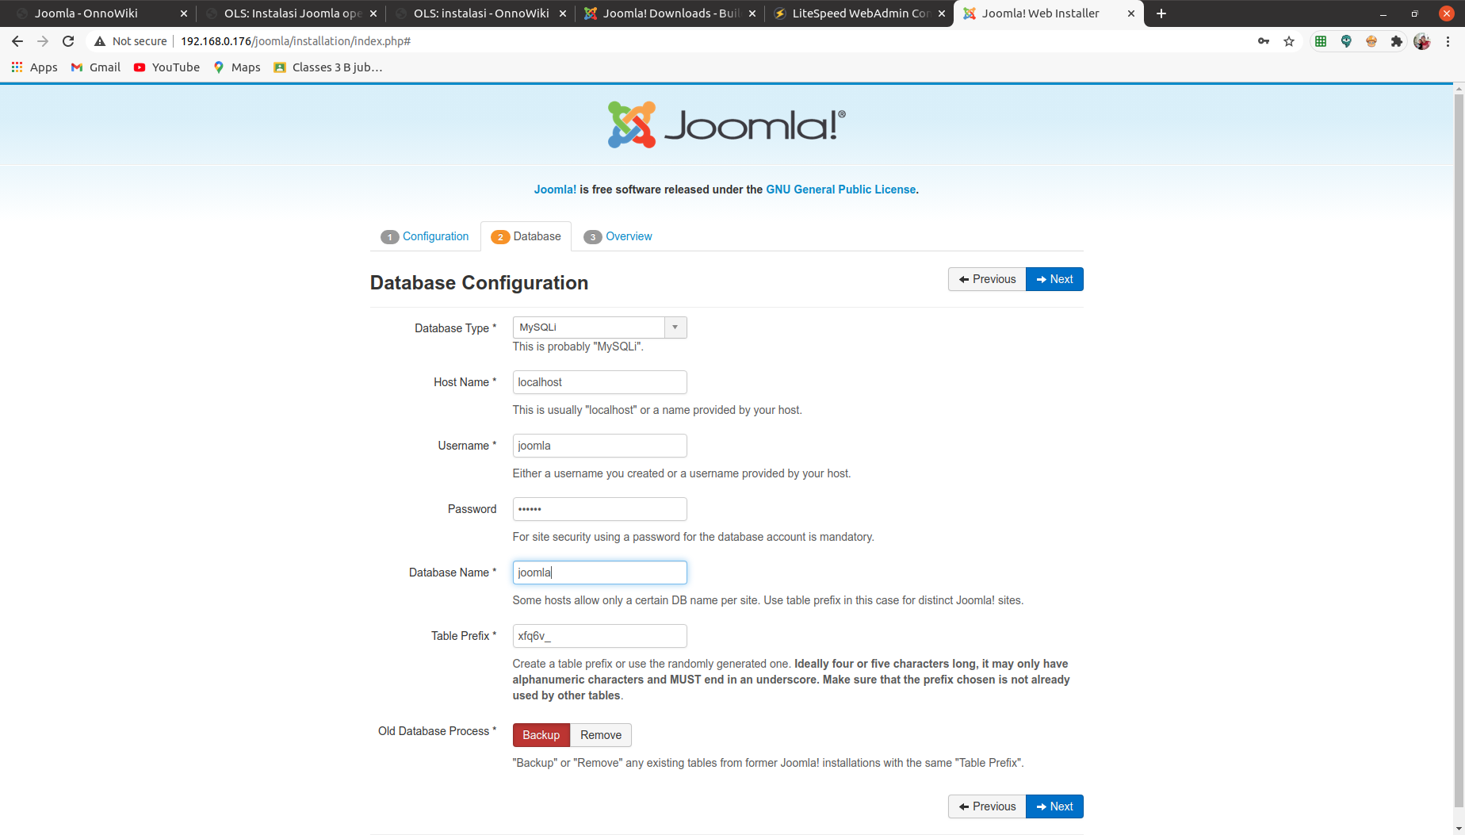Bookmark this page with the star icon
1465x835 pixels.
click(1289, 41)
